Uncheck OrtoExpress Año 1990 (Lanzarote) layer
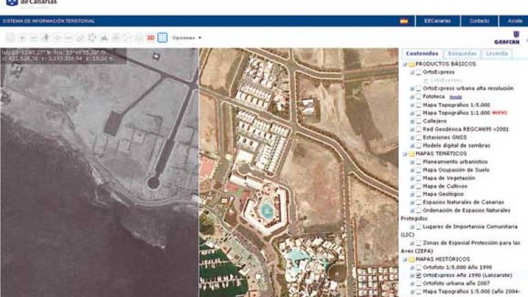 [418, 275]
